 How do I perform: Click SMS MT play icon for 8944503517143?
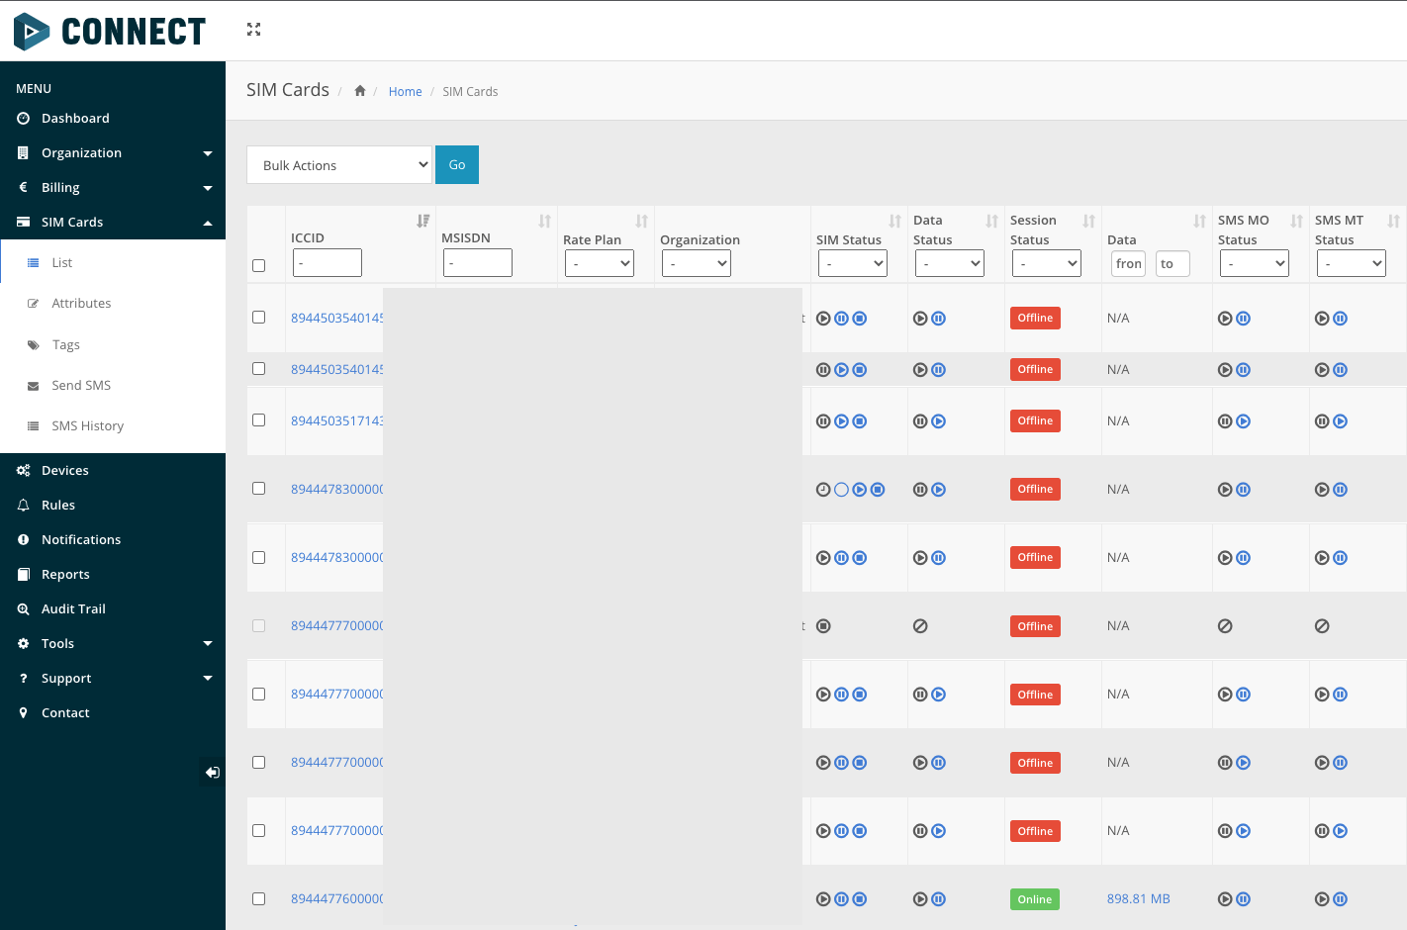point(1341,421)
